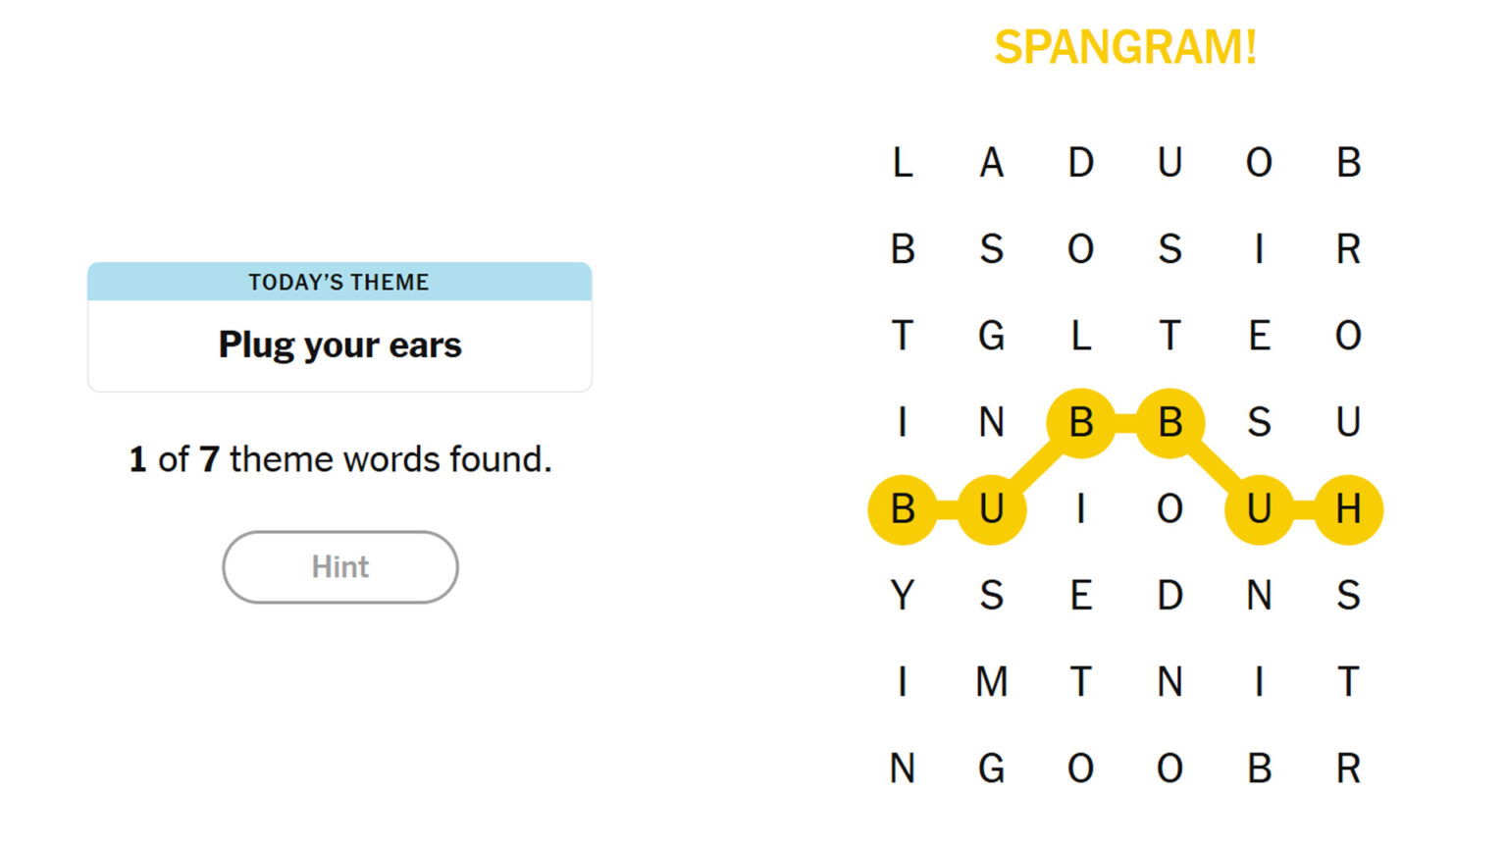This screenshot has width=1507, height=848.
Task: Click the SPANGRAM! label above the grid
Action: [x=1125, y=47]
